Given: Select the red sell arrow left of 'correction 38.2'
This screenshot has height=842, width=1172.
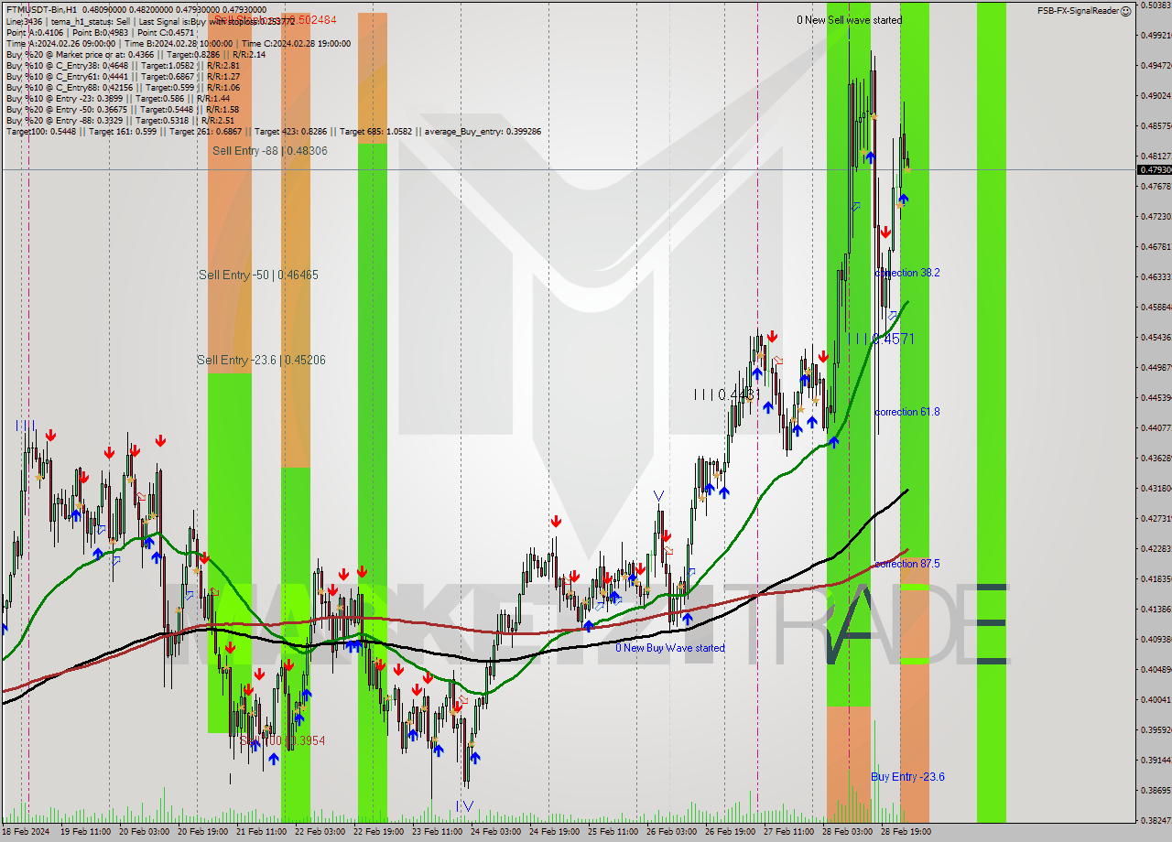Looking at the screenshot, I should pos(885,232).
